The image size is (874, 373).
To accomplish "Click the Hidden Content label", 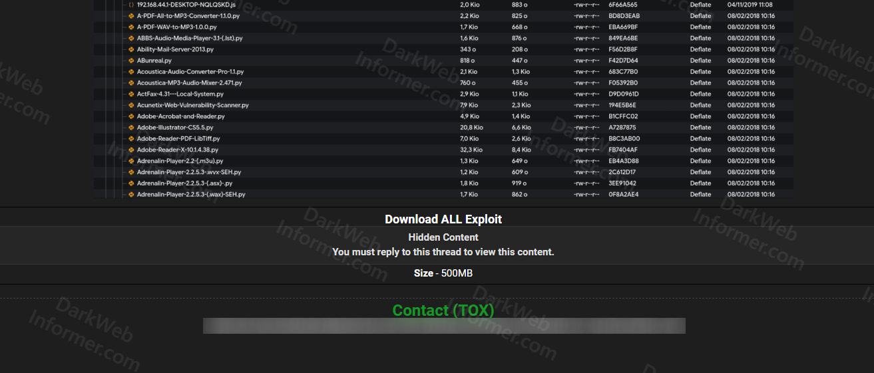I will 443,237.
